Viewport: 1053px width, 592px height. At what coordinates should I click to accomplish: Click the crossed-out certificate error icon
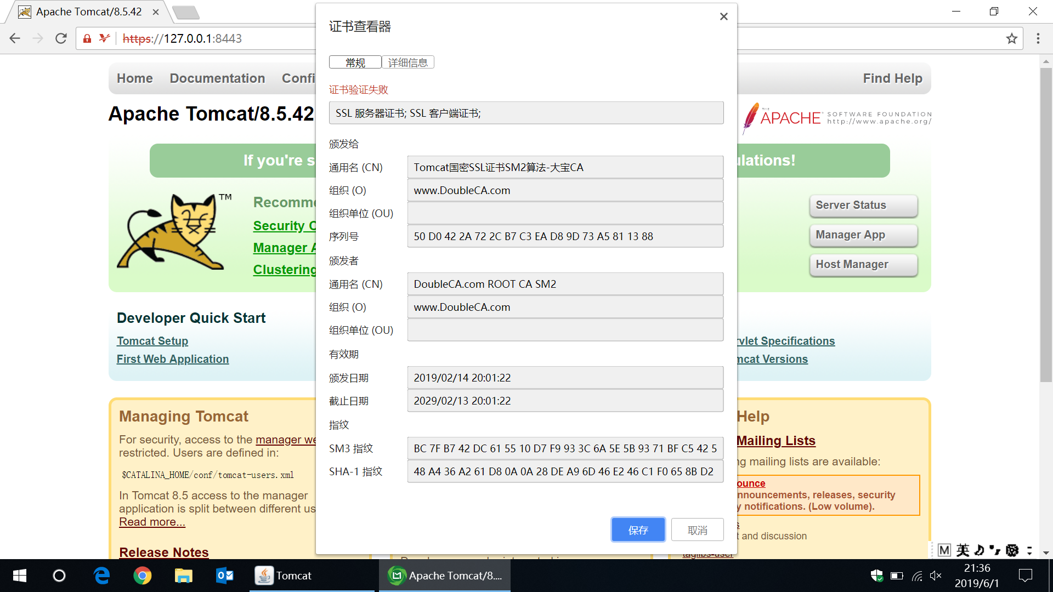click(104, 38)
